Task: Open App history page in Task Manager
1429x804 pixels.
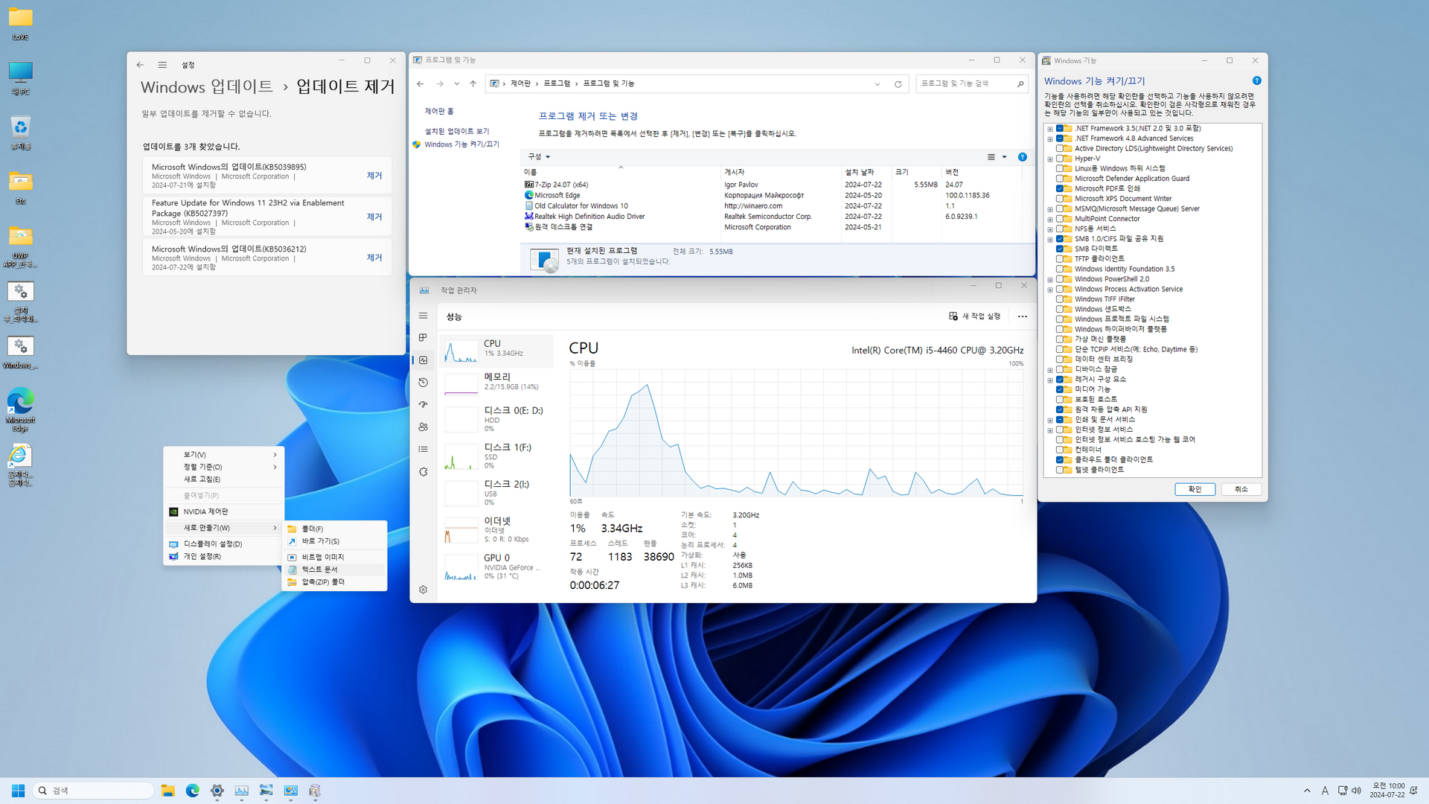Action: coord(423,383)
